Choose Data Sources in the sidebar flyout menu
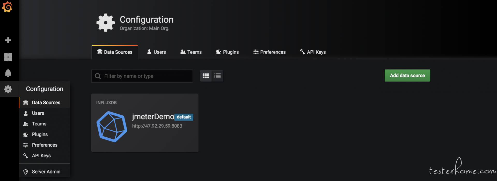Screen dimensions: 497x181 (x=46, y=103)
